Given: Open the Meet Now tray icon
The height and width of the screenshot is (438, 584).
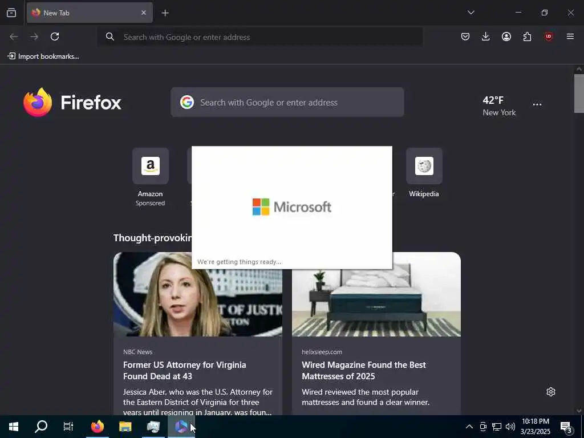Looking at the screenshot, I should tap(483, 427).
